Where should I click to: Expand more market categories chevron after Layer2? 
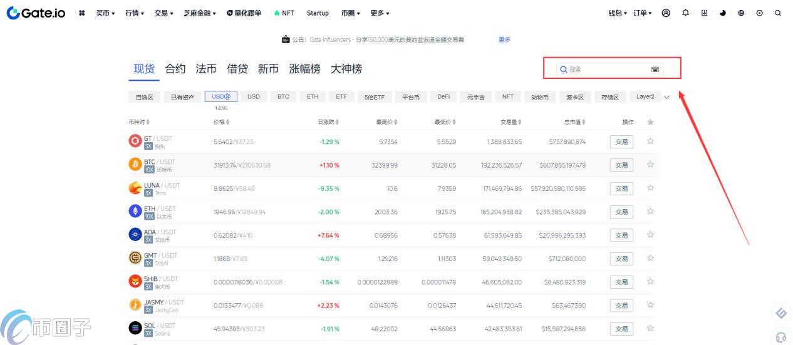click(666, 97)
